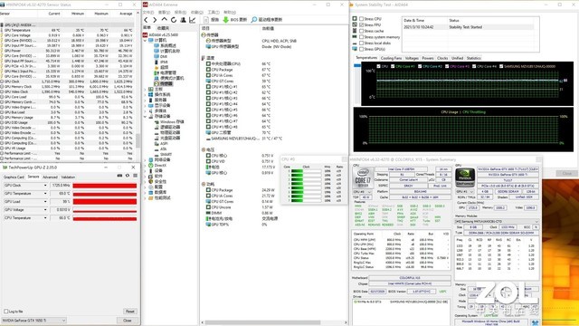Collapse the 存储设备 tree node
Image resolution: width=579 pixels, height=326 pixels.
pos(146,117)
